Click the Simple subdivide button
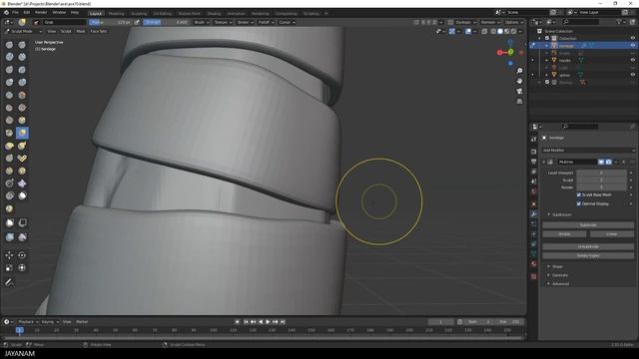Screen dimensions: 639x359 [565, 234]
